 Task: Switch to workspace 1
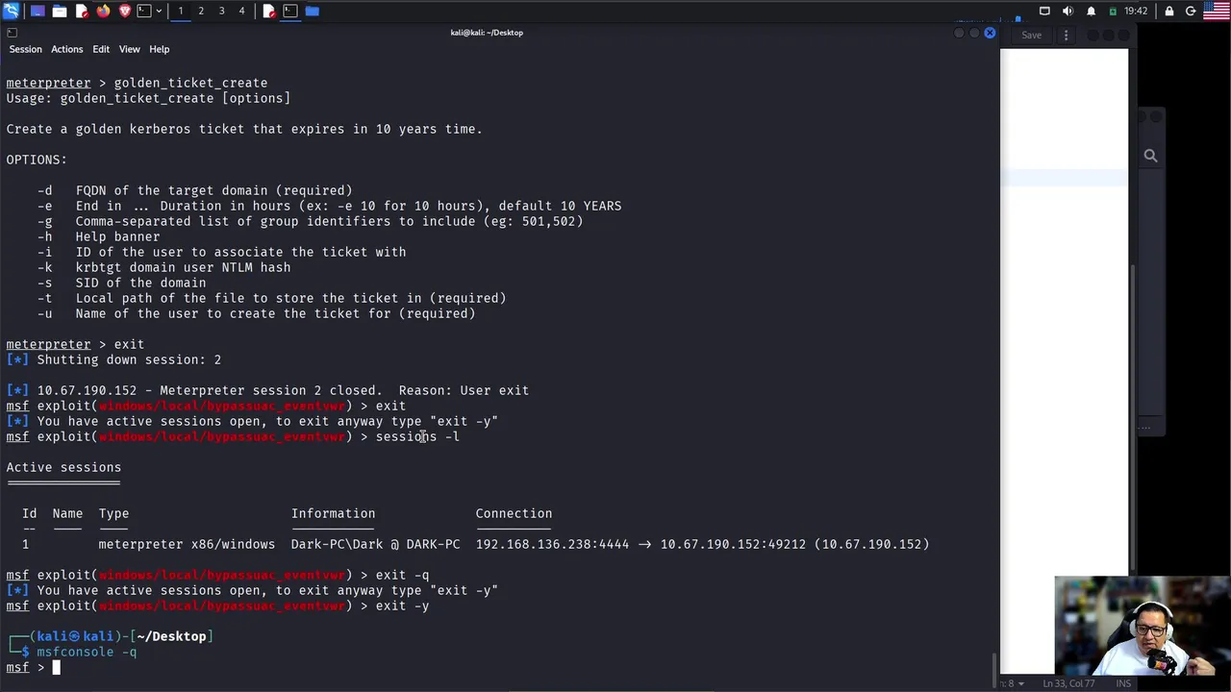[x=180, y=11]
